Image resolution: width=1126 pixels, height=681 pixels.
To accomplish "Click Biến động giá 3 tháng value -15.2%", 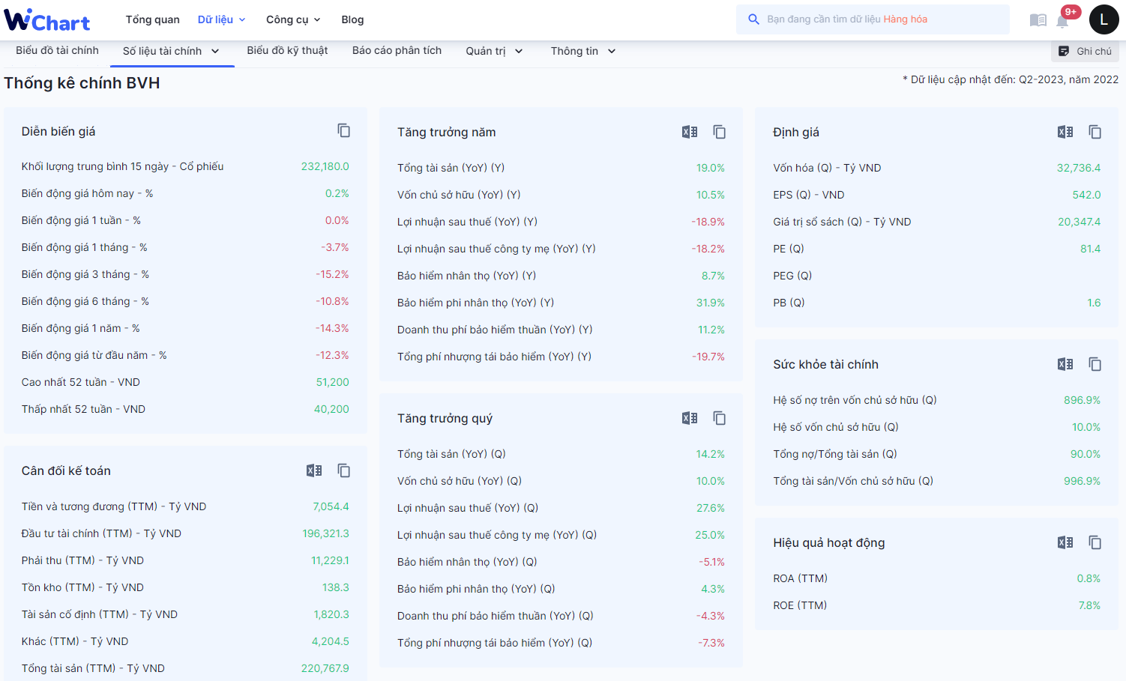I will coord(332,274).
